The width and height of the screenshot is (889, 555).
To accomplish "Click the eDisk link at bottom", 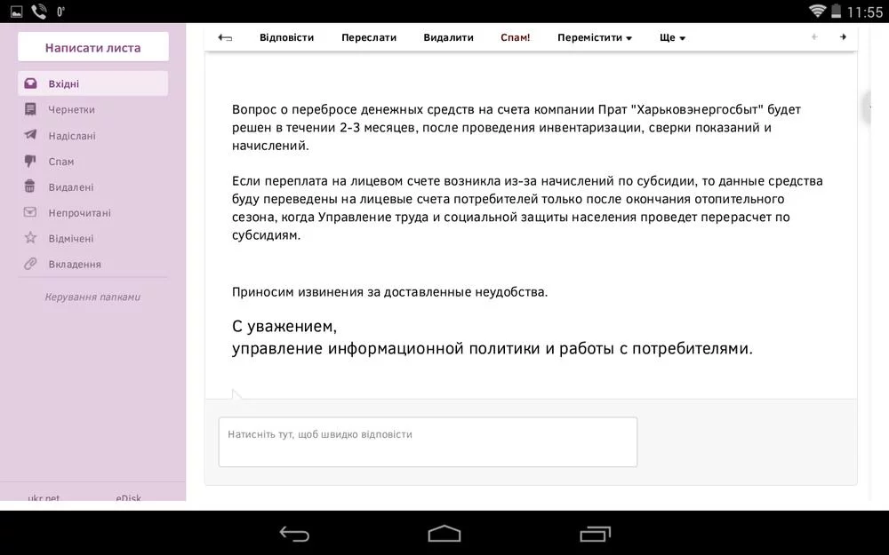I will [129, 497].
